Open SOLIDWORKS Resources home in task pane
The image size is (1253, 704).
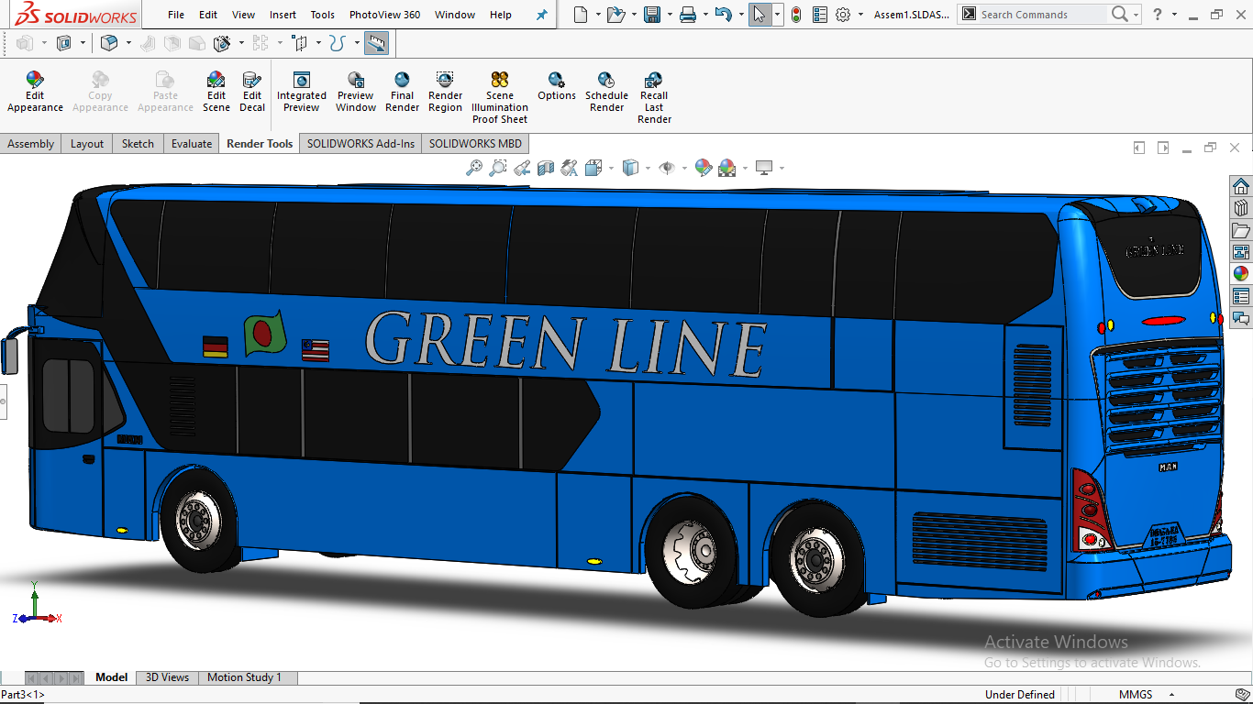coord(1241,187)
